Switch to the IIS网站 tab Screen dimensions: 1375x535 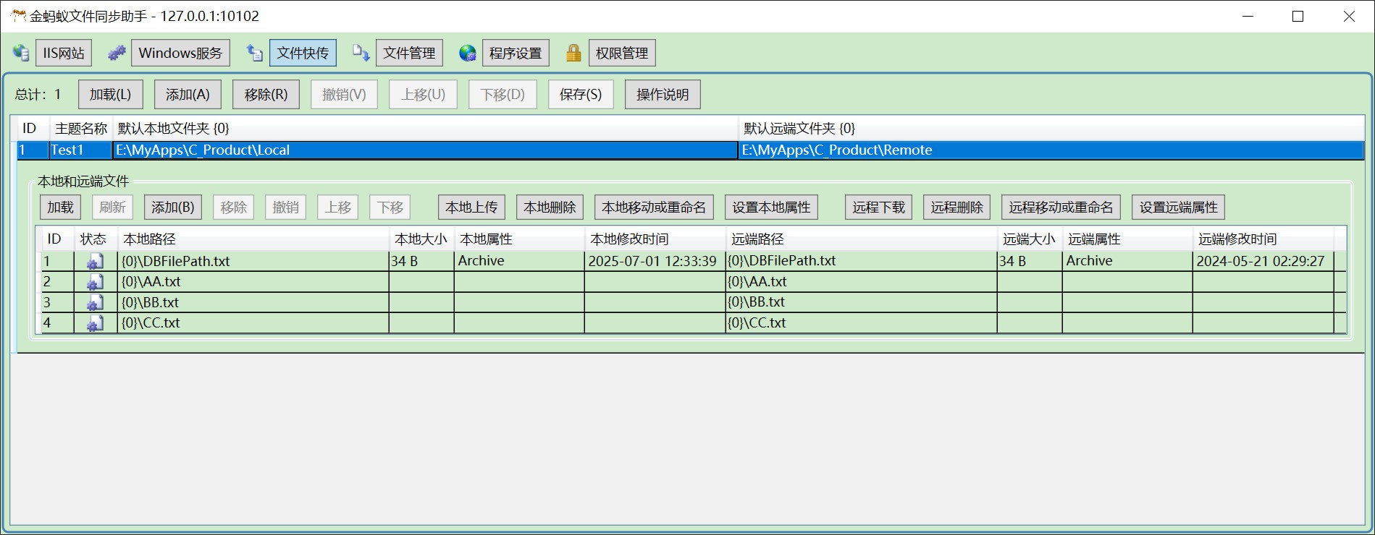pyautogui.click(x=64, y=53)
